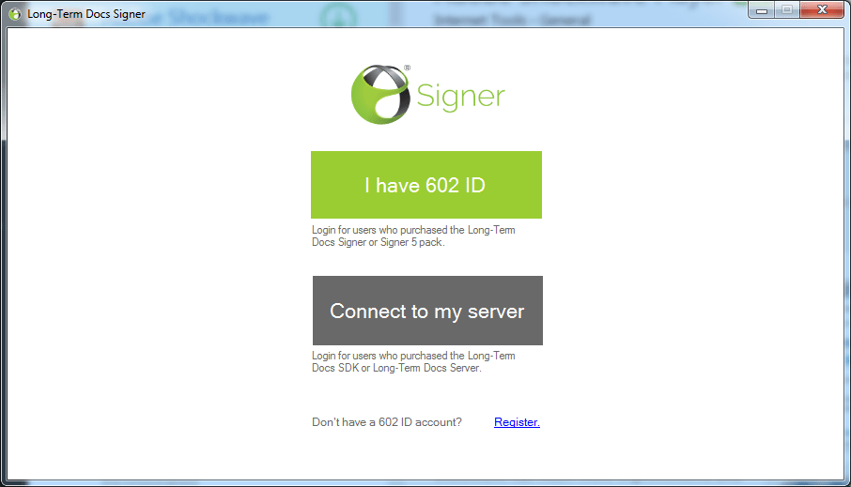Click the text 'Don't have a 602 ID account?'
The width and height of the screenshot is (851, 487).
tap(386, 422)
